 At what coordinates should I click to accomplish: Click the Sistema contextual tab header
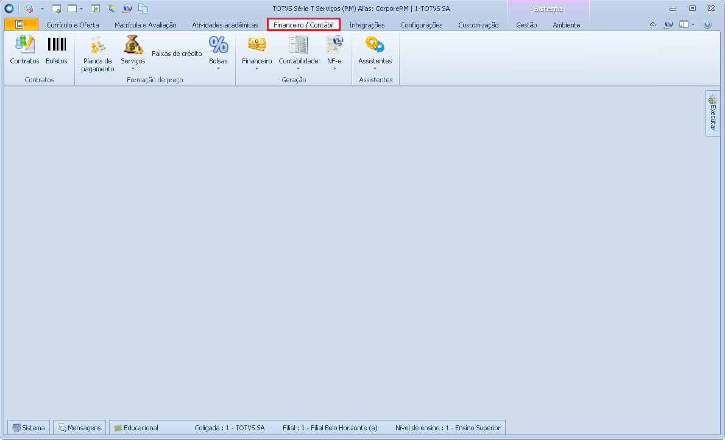[548, 9]
